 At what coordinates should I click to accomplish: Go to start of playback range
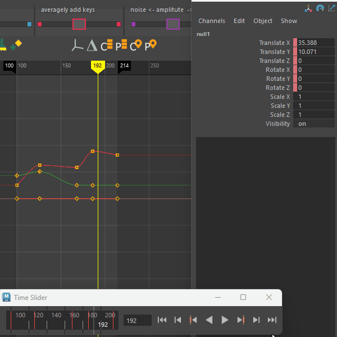click(x=162, y=320)
